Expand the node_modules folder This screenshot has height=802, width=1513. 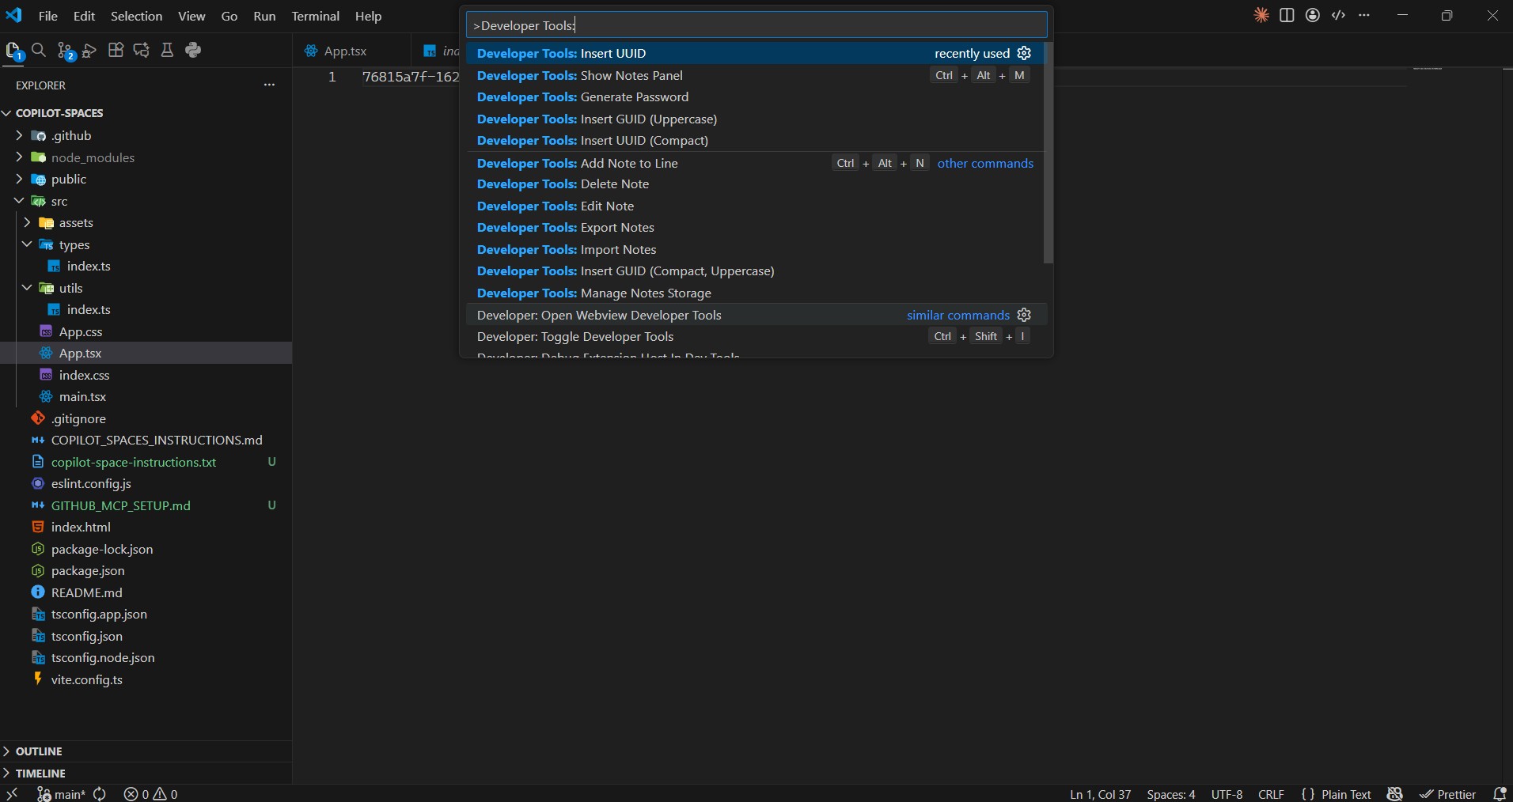19,157
